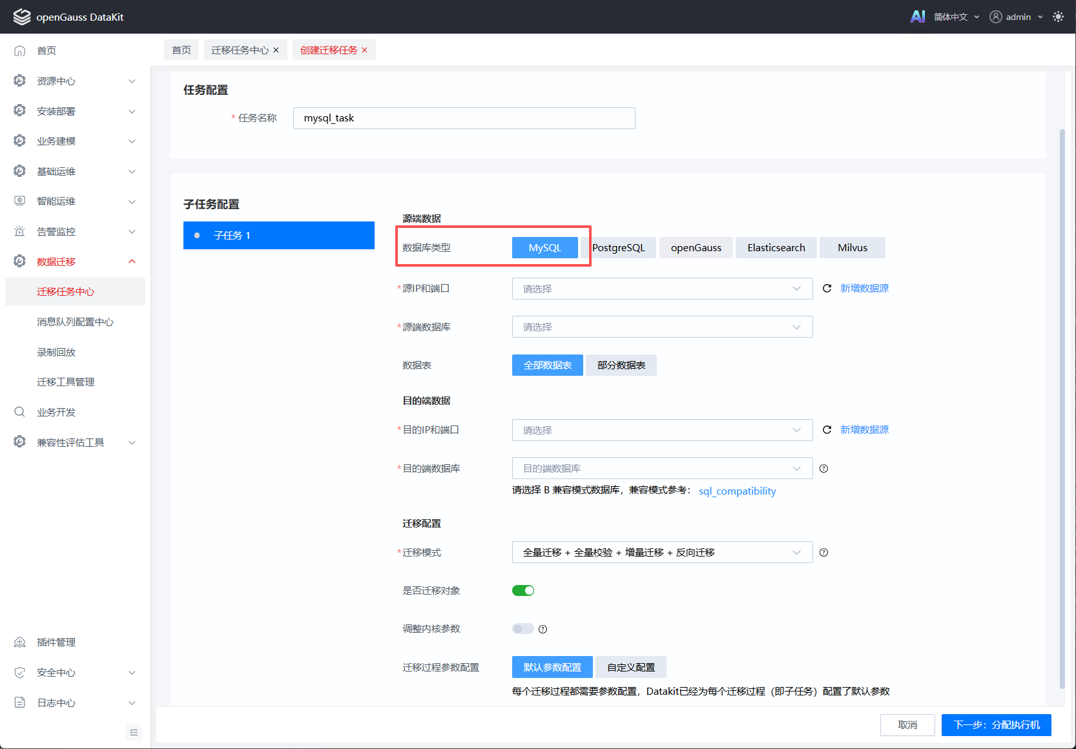The image size is (1076, 749).
Task: Open the AI assistant icon
Action: pos(917,17)
